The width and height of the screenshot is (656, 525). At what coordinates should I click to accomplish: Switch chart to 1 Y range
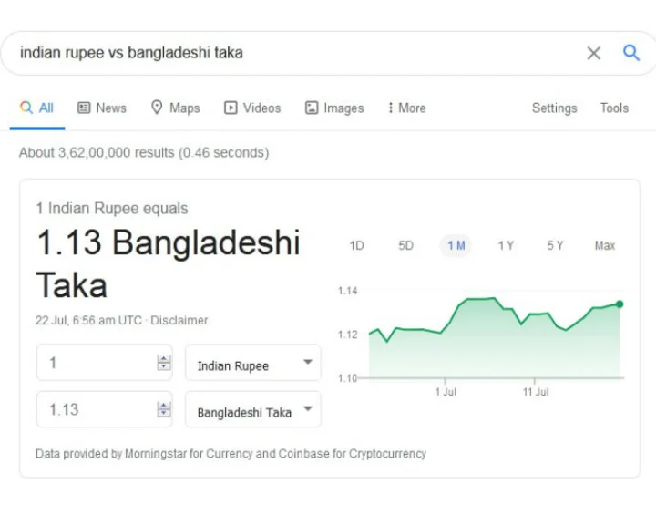[506, 245]
